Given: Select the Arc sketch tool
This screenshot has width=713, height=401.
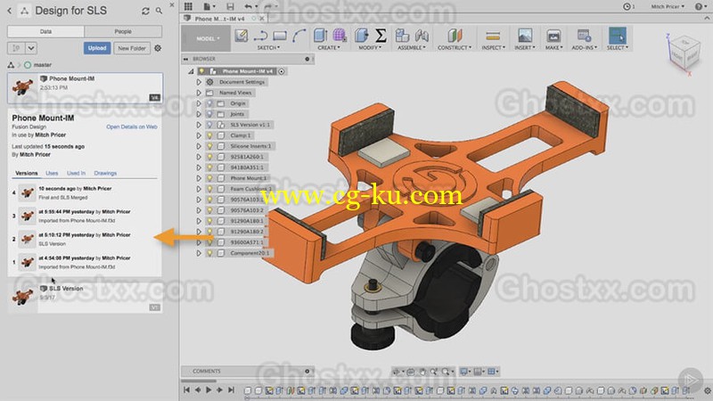Looking at the screenshot, I should 299,36.
